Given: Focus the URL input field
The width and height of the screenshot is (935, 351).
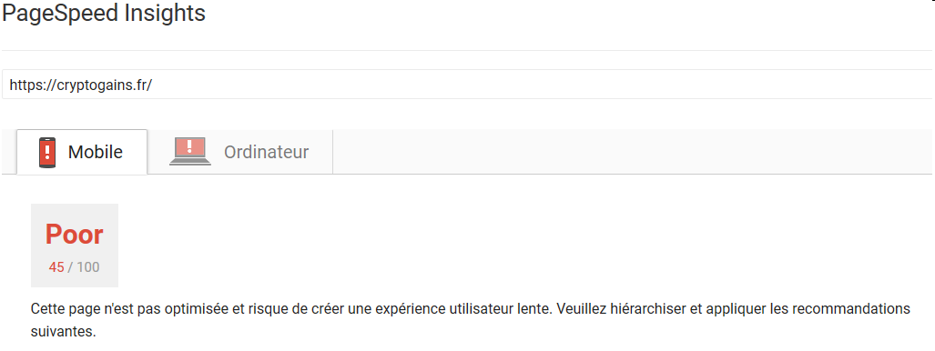Looking at the screenshot, I should pyautogui.click(x=468, y=84).
